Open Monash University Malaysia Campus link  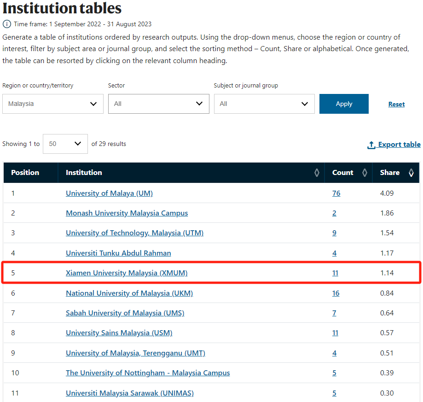(x=127, y=213)
